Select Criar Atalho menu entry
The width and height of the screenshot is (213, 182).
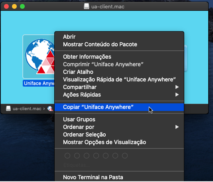(x=119, y=72)
